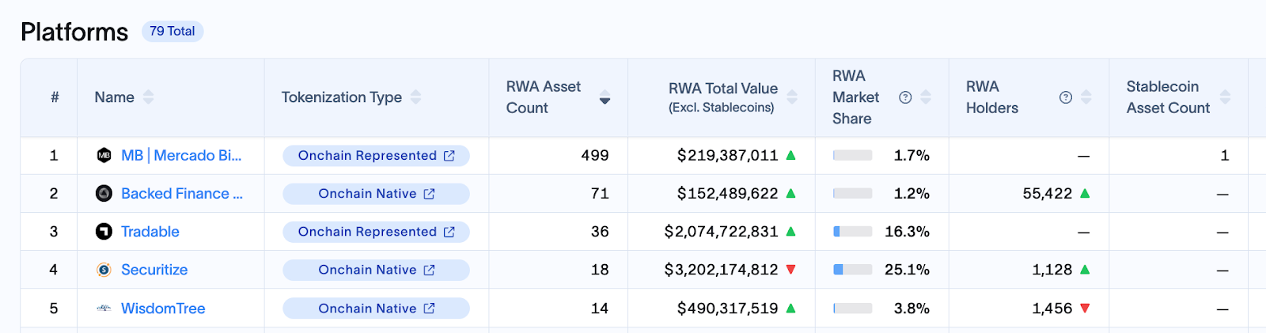
Task: Click the WisdomTree logo icon
Action: [x=104, y=308]
